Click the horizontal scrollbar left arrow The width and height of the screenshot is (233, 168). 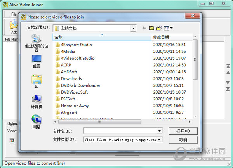click(x=55, y=122)
